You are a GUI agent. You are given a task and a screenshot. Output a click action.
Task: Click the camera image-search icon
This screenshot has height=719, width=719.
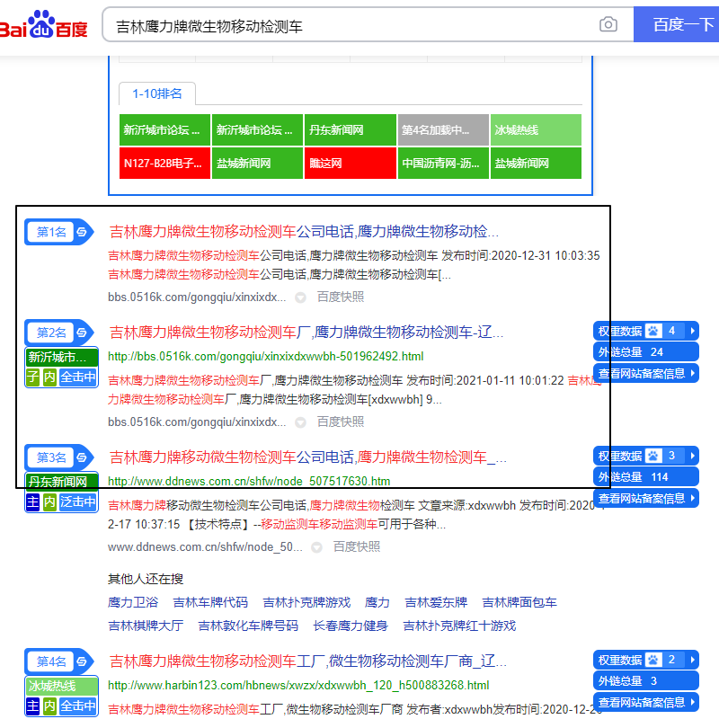(608, 24)
